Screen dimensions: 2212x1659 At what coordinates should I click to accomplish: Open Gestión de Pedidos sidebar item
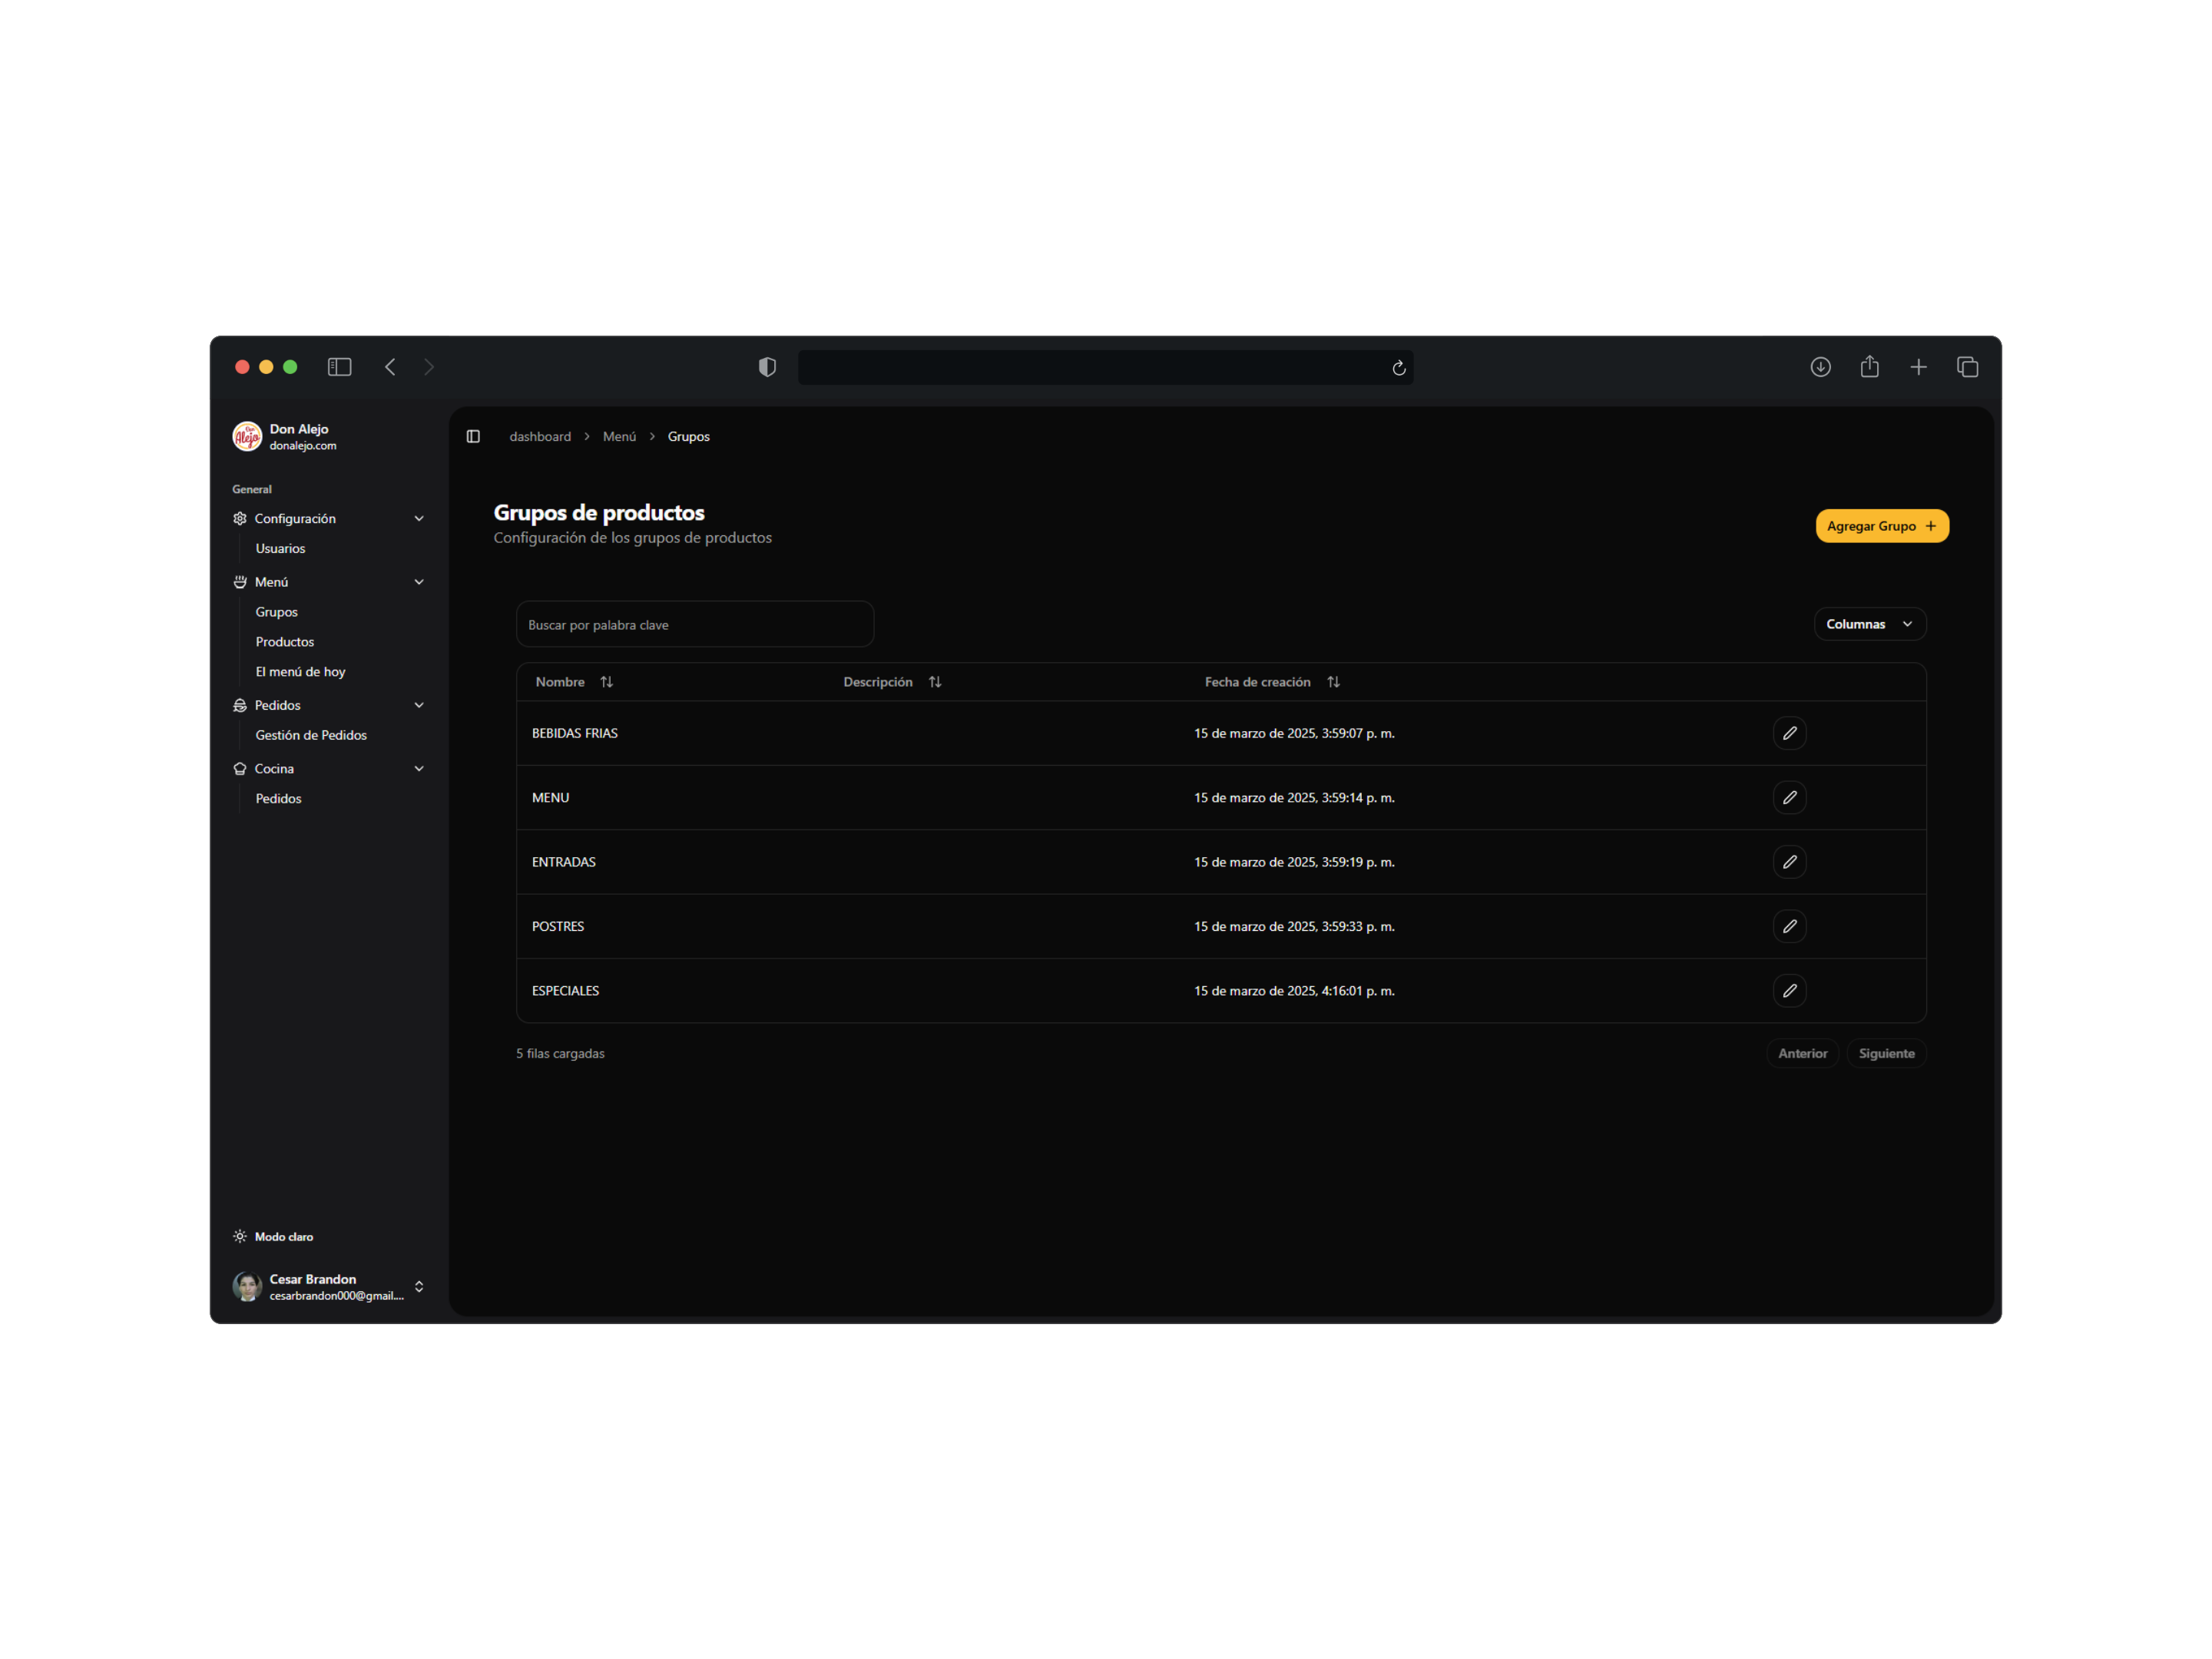(311, 735)
